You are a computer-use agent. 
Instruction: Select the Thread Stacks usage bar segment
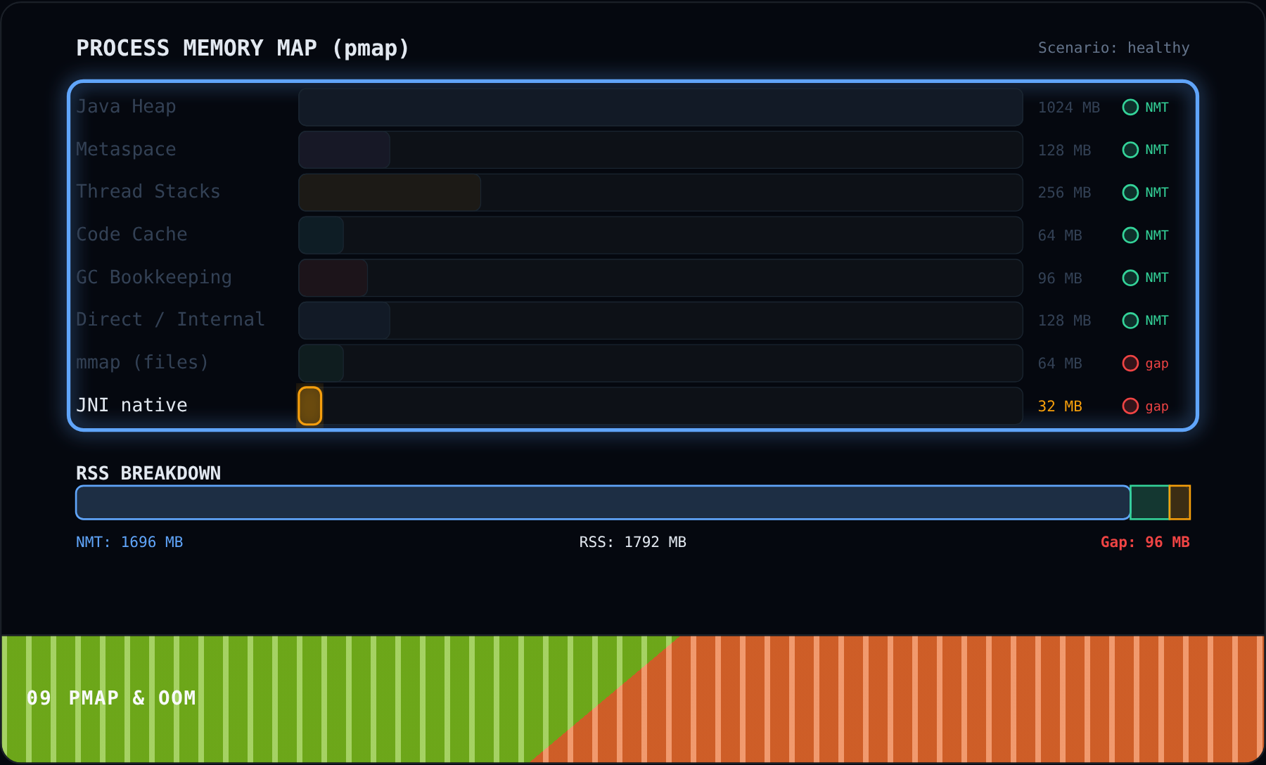point(390,193)
